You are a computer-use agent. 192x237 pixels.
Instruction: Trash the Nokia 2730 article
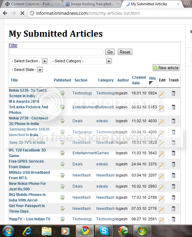click(173, 121)
